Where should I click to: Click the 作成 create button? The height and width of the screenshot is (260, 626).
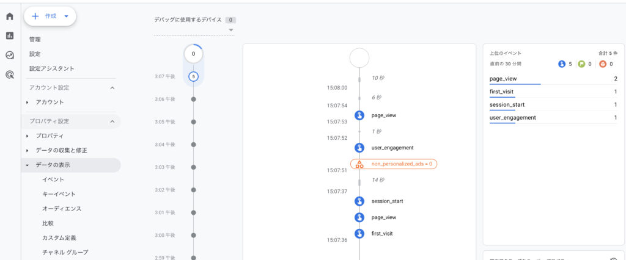click(50, 16)
